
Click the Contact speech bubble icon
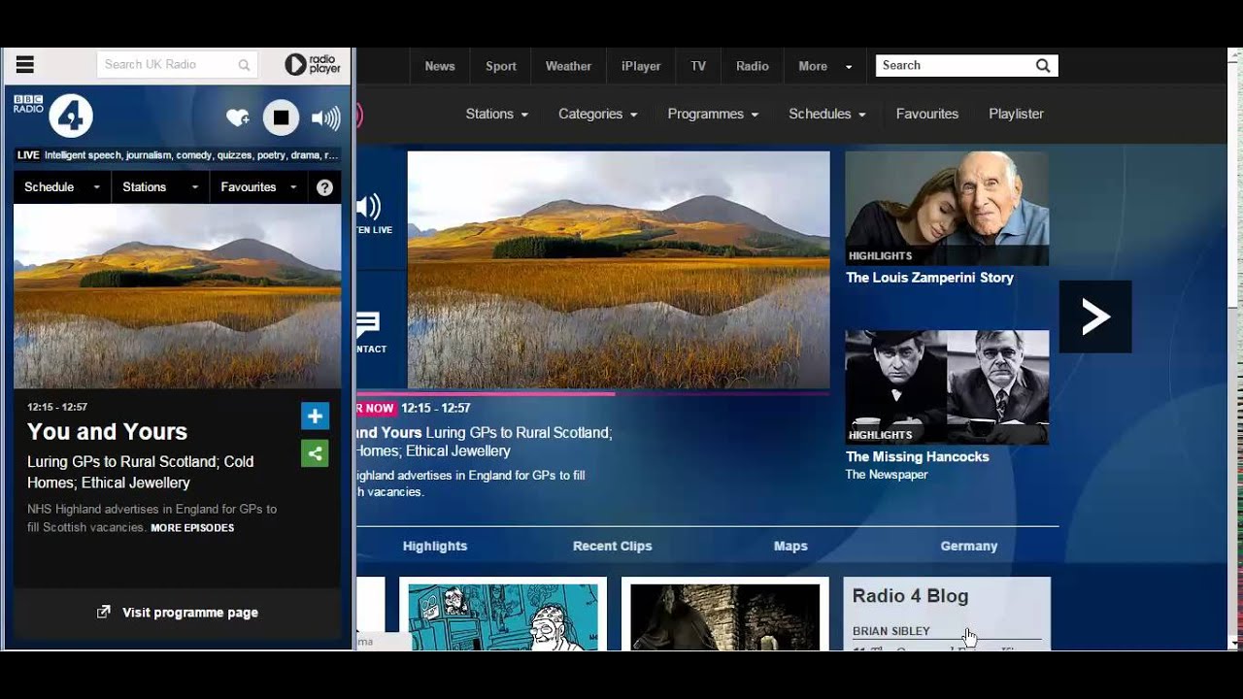(368, 323)
